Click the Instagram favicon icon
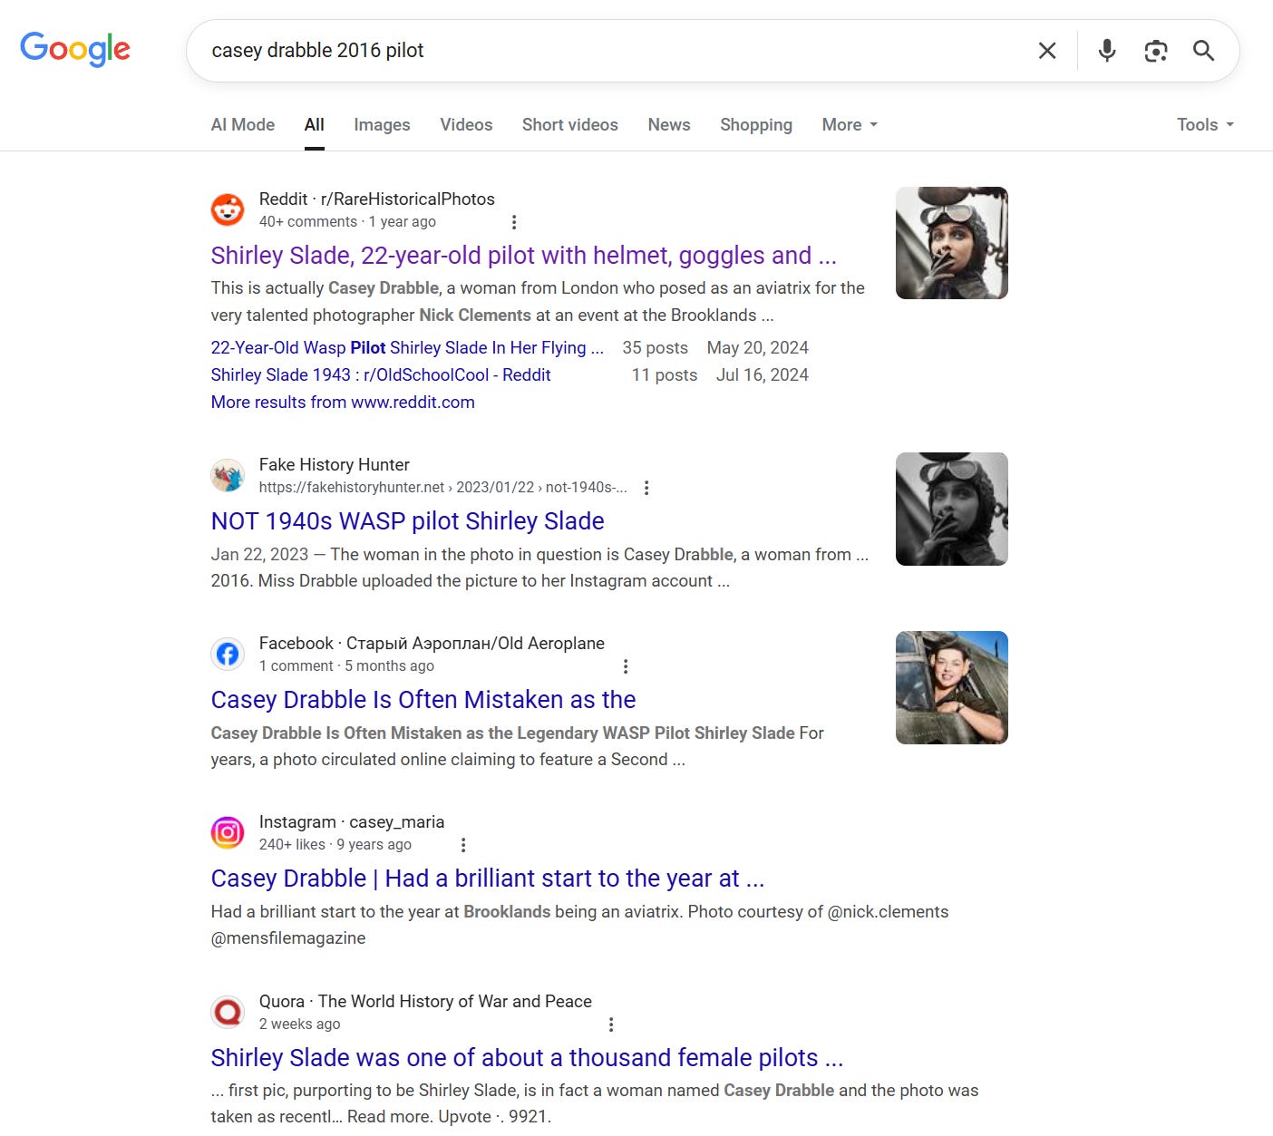The height and width of the screenshot is (1136, 1273). [x=228, y=832]
